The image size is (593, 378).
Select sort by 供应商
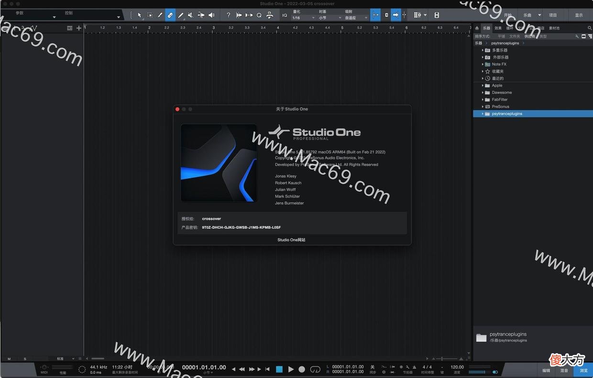(x=530, y=36)
